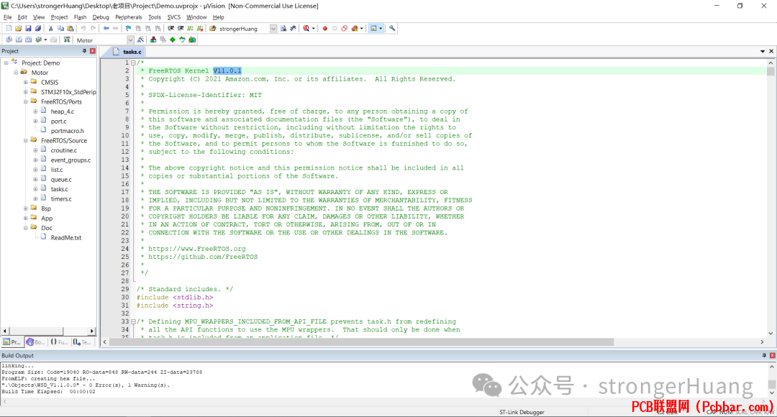Indent the selected text with the indent icon
This screenshot has height=417, width=777.
[x=171, y=29]
